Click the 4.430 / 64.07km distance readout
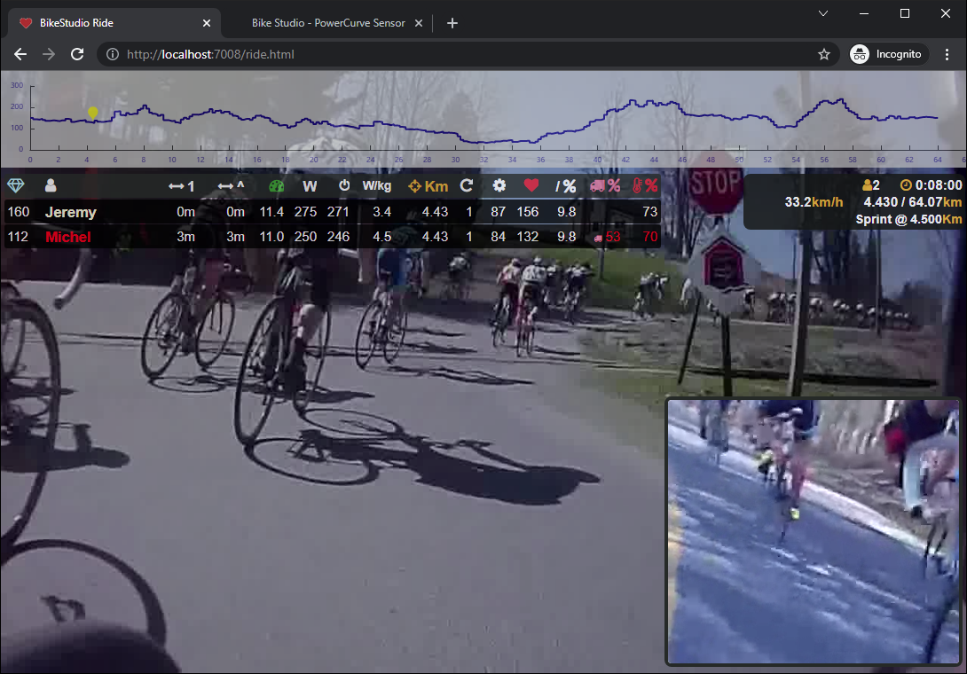Viewport: 967px width, 674px height. point(912,202)
